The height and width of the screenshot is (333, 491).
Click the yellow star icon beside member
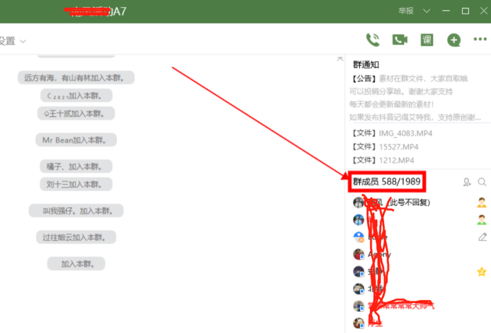482,272
